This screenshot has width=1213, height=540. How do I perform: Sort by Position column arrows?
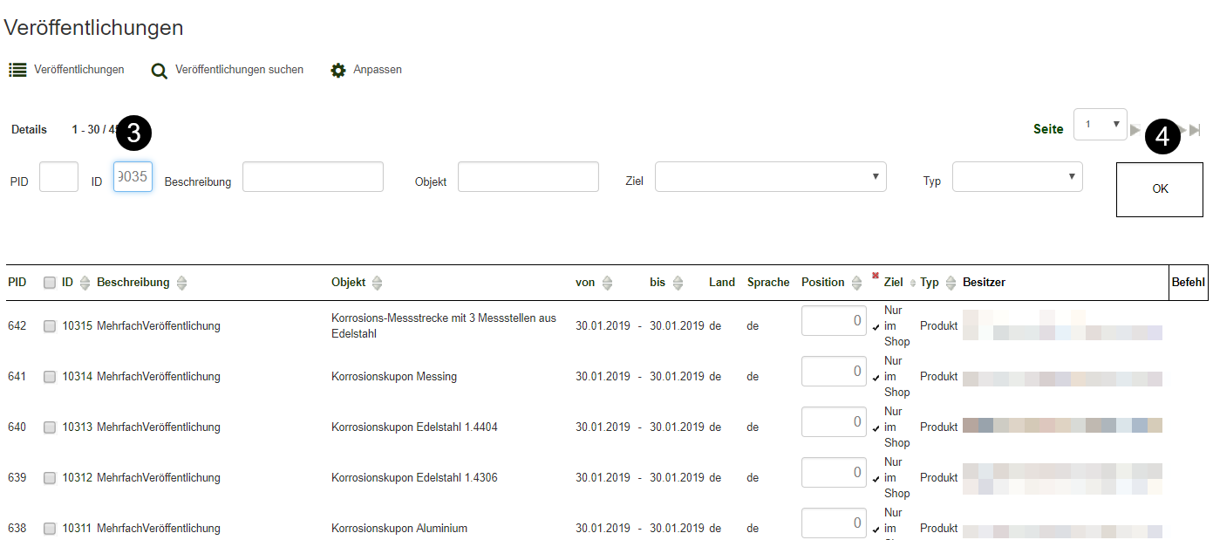[856, 283]
